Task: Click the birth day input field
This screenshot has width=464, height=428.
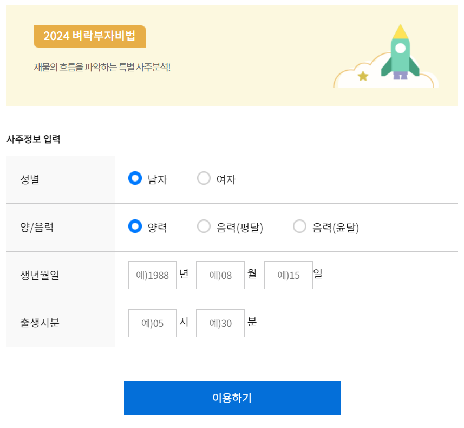Action: (288, 275)
